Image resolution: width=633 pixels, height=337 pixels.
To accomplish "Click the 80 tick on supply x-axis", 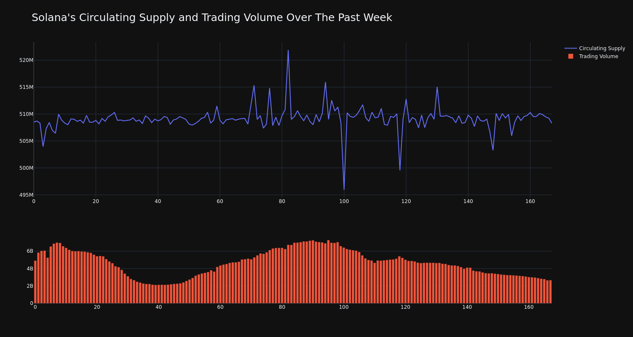I will coord(282,201).
